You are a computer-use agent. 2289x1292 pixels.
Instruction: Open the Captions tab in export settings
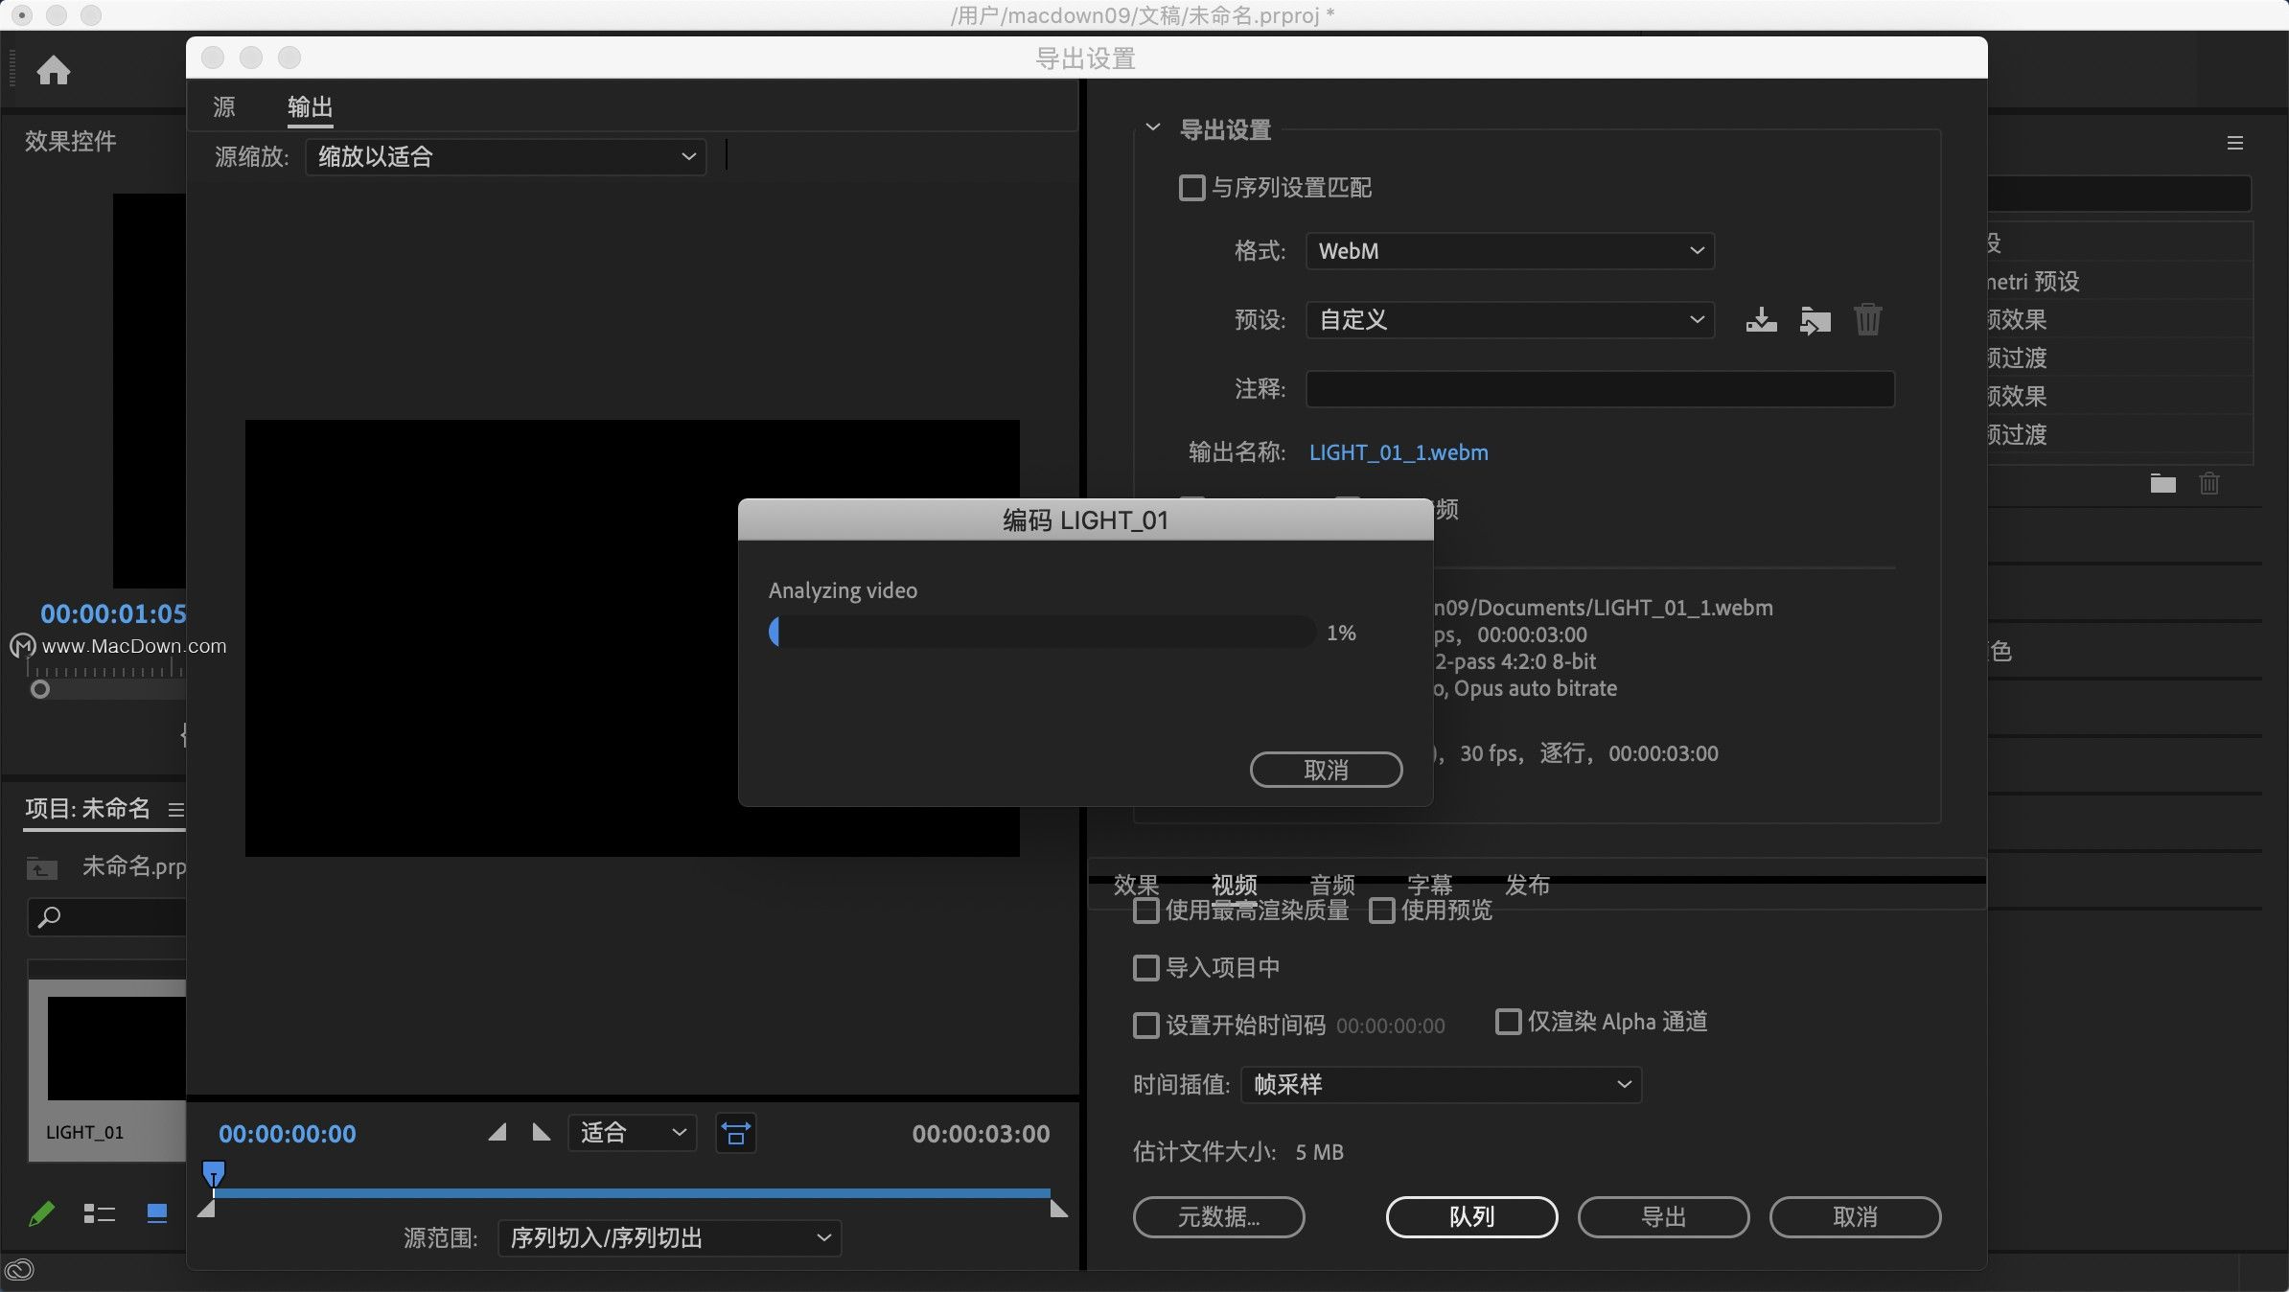1429,885
